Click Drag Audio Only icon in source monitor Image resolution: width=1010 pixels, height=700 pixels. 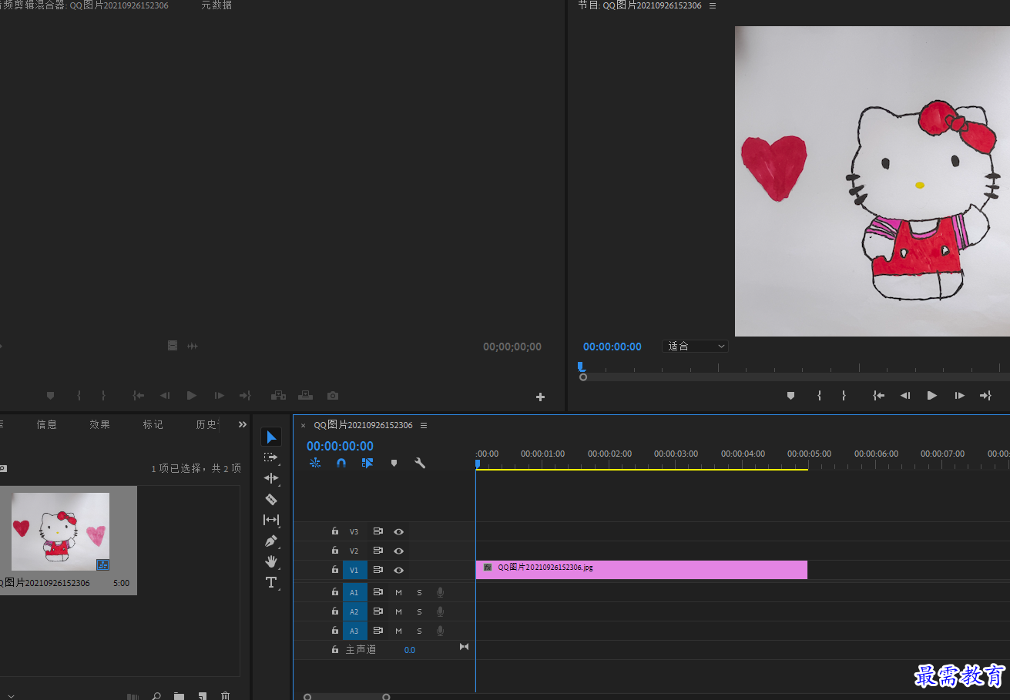(x=193, y=347)
